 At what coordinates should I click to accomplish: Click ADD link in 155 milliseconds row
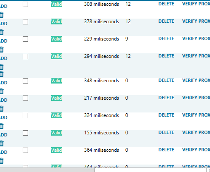[4, 135]
